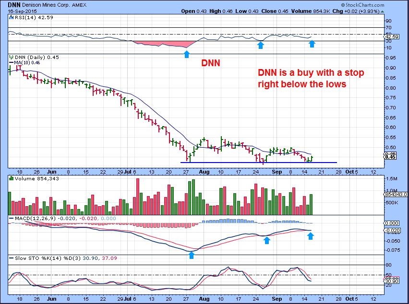Click the volume bars icon beside Volume label
Image resolution: width=409 pixels, height=304 pixels.
click(11, 178)
